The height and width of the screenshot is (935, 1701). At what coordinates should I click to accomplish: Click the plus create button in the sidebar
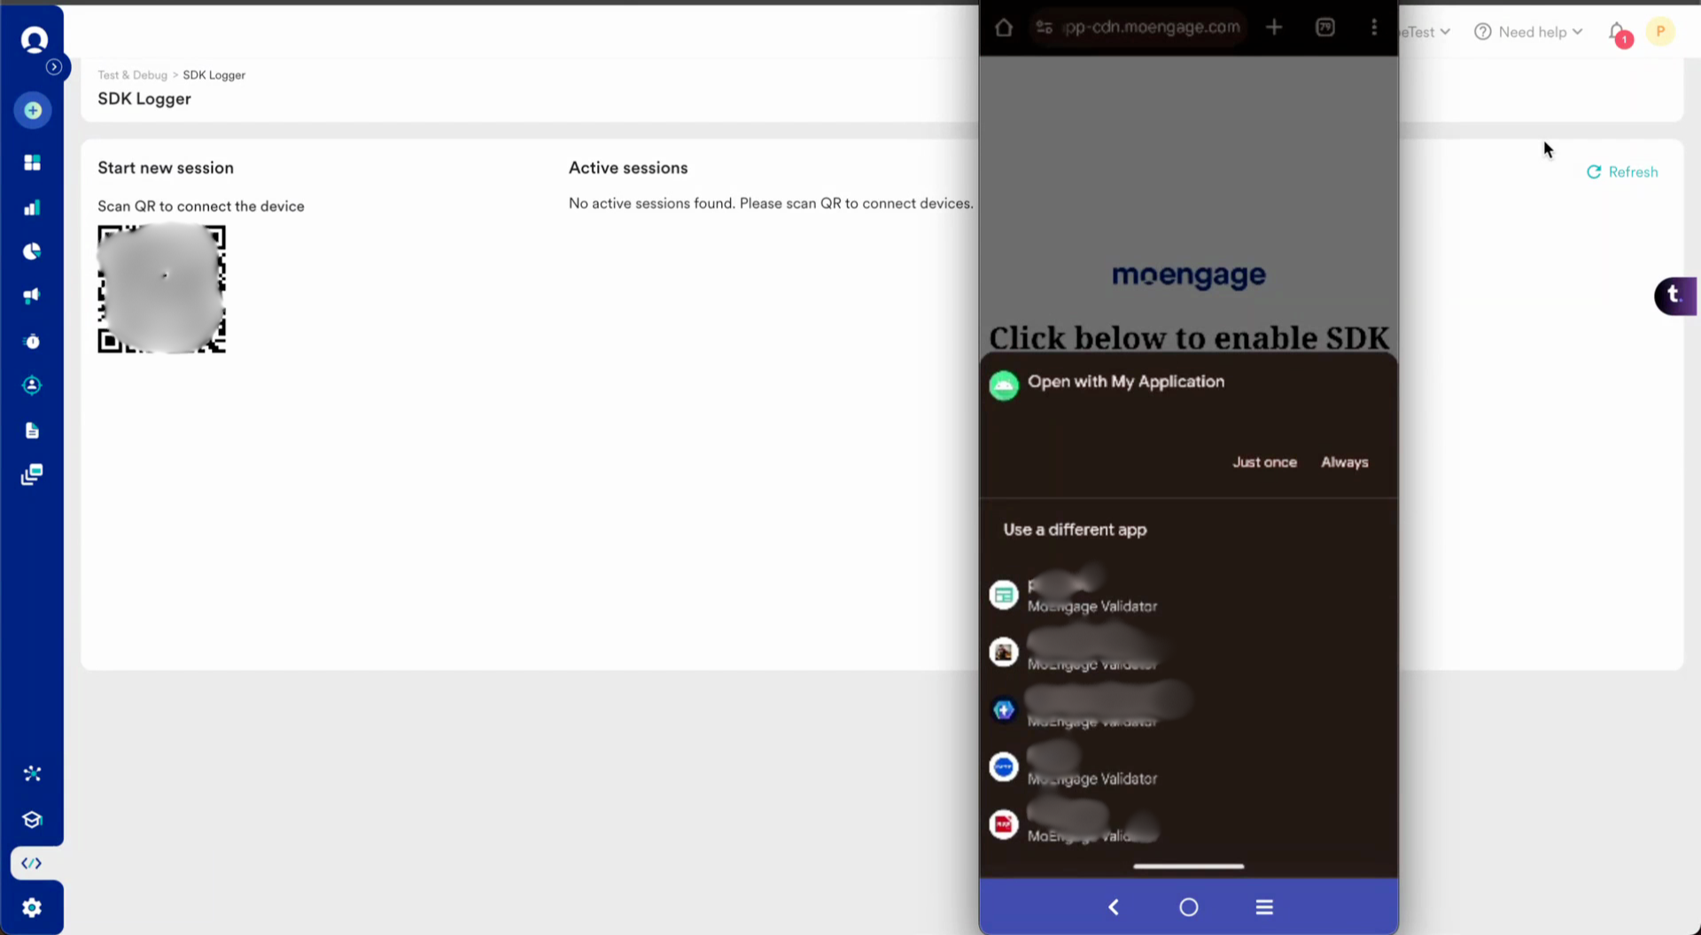33,111
